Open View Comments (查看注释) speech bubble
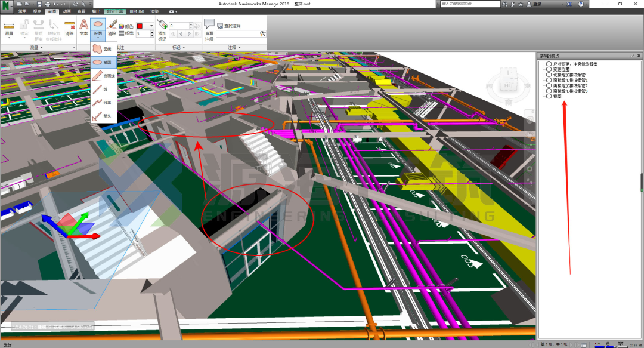Screen dimensions: 644x348 [x=209, y=30]
